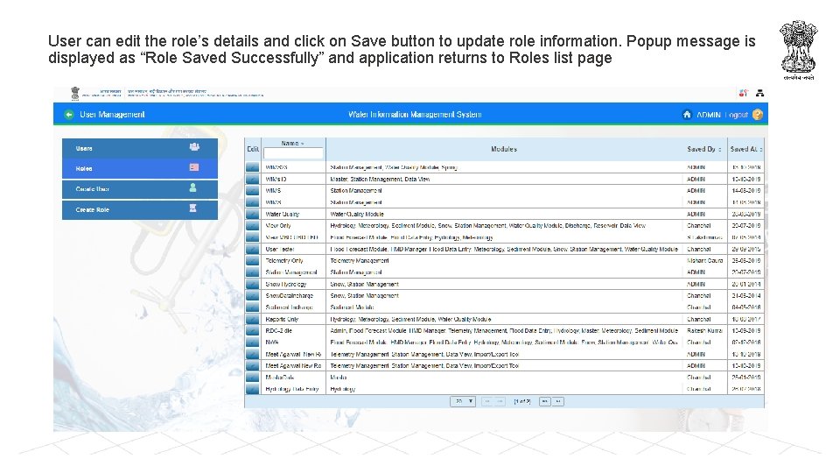
Task: Click the Edit column header
Action: click(x=253, y=149)
